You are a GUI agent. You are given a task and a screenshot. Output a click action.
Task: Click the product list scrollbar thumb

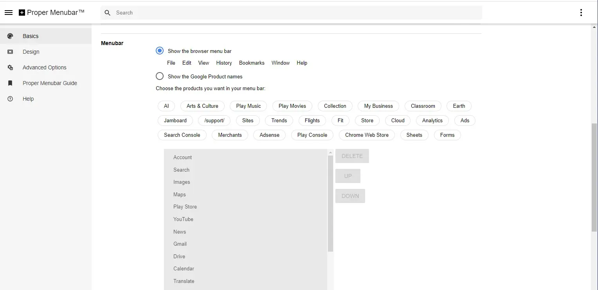coord(331,203)
